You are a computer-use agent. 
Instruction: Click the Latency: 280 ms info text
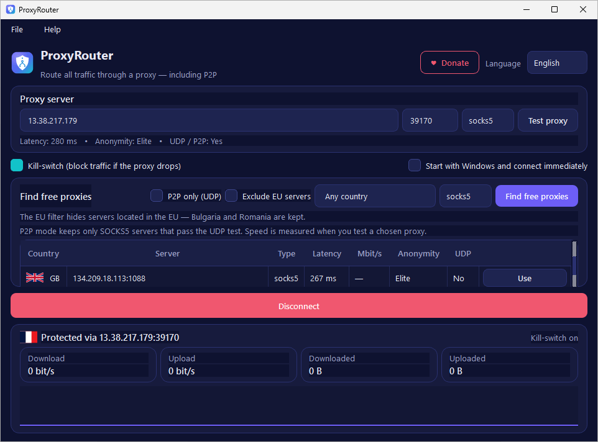[x=48, y=142]
